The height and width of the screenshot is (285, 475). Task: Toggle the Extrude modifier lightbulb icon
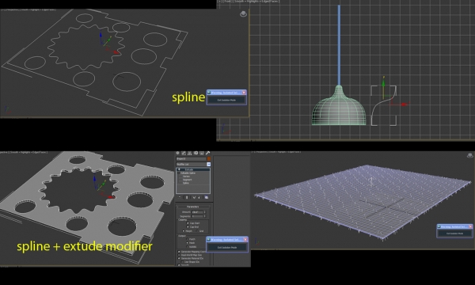[x=179, y=169]
